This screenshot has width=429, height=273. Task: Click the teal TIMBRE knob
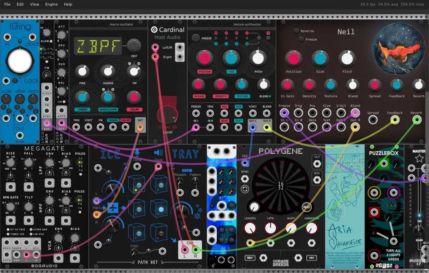(82, 97)
